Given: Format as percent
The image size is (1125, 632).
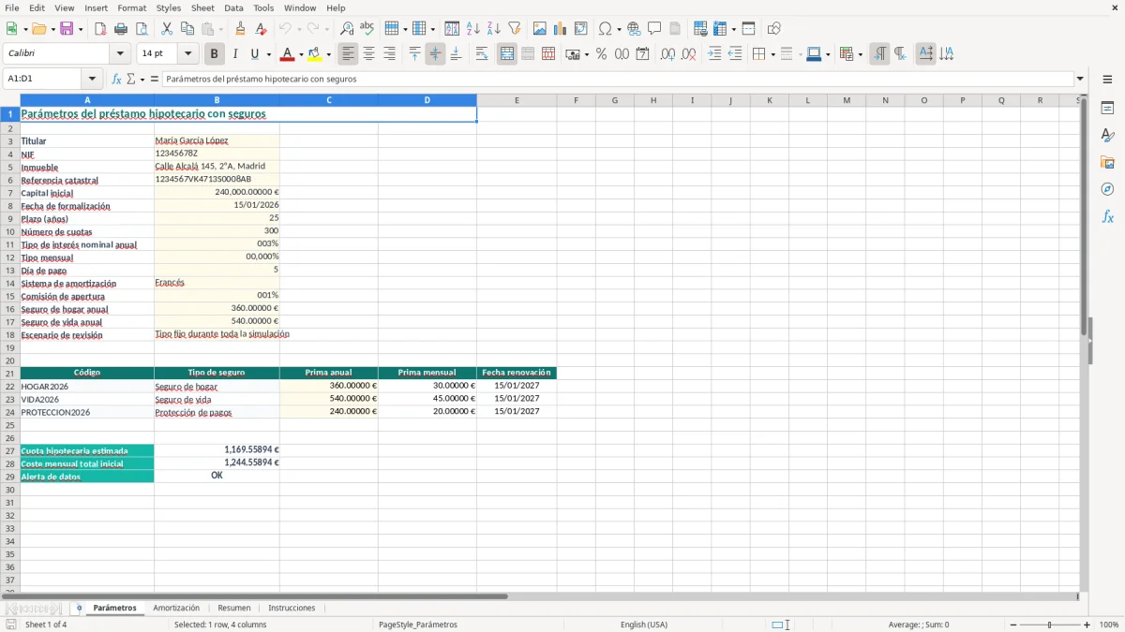Looking at the screenshot, I should pos(601,54).
